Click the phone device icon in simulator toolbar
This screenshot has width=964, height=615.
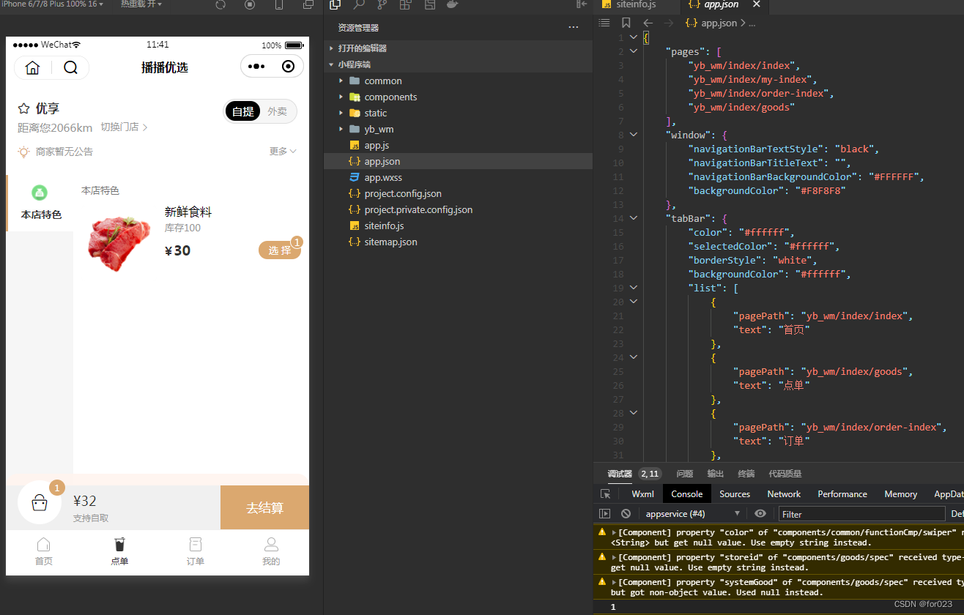[279, 4]
